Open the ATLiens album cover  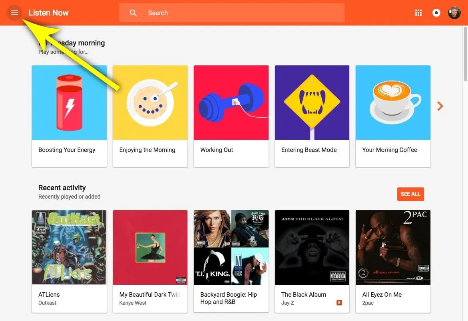tap(69, 247)
